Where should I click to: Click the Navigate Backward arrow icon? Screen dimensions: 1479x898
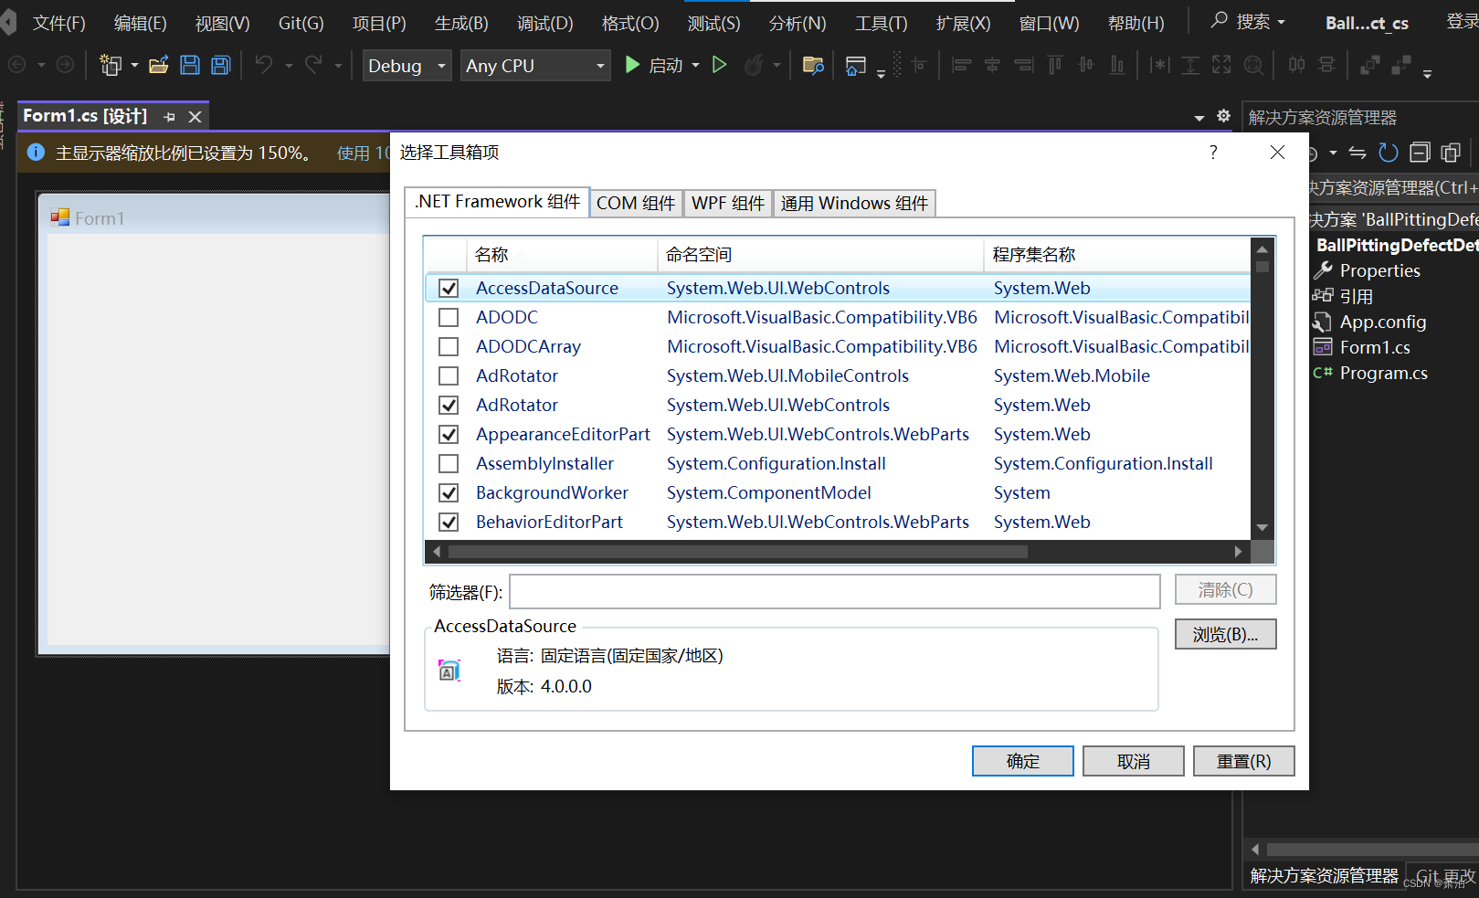[x=16, y=65]
